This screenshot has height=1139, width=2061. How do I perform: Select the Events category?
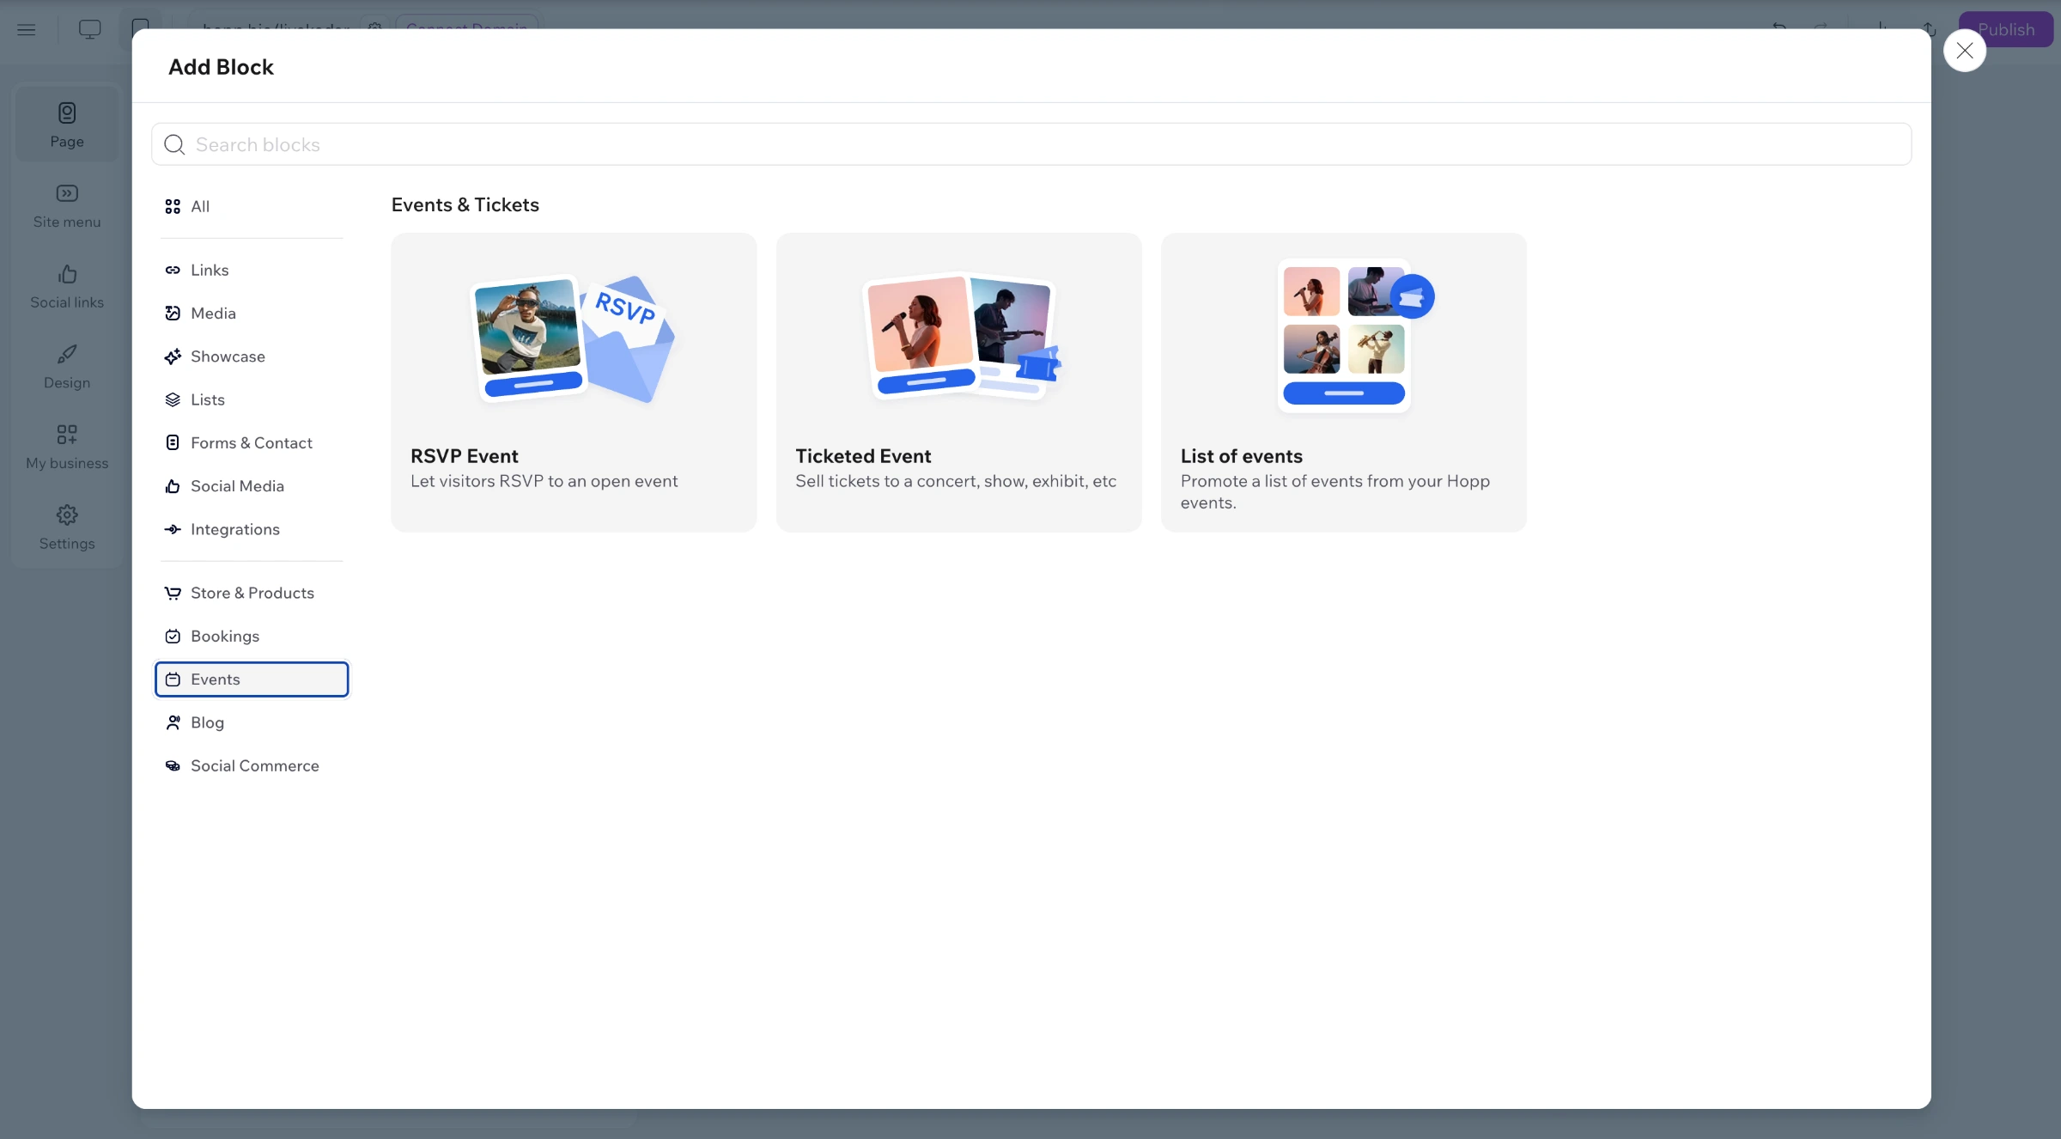click(251, 679)
